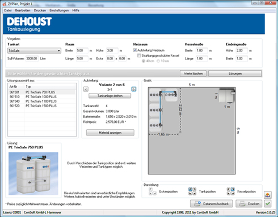This screenshot has width=278, height=217.
Task: Toggle Aufstellung Heizraum checkbox
Action: coord(135,50)
